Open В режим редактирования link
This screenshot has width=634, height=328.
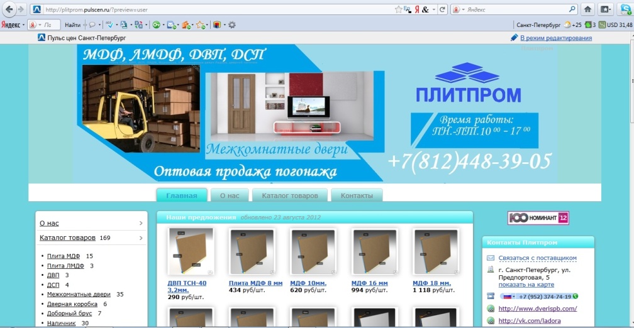[556, 38]
